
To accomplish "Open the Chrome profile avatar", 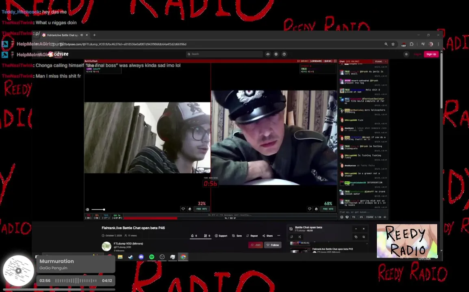I will click(431, 44).
